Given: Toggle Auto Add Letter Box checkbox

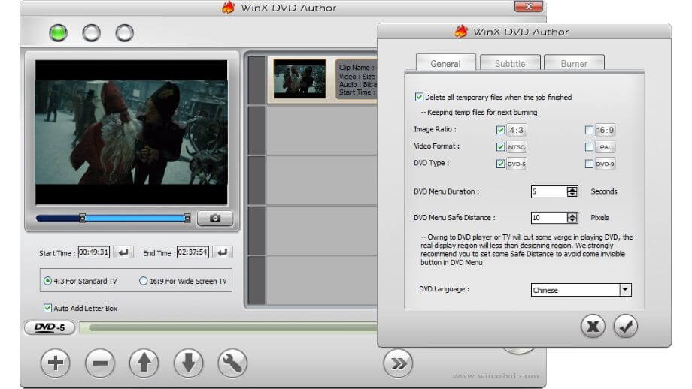Looking at the screenshot, I should (48, 308).
